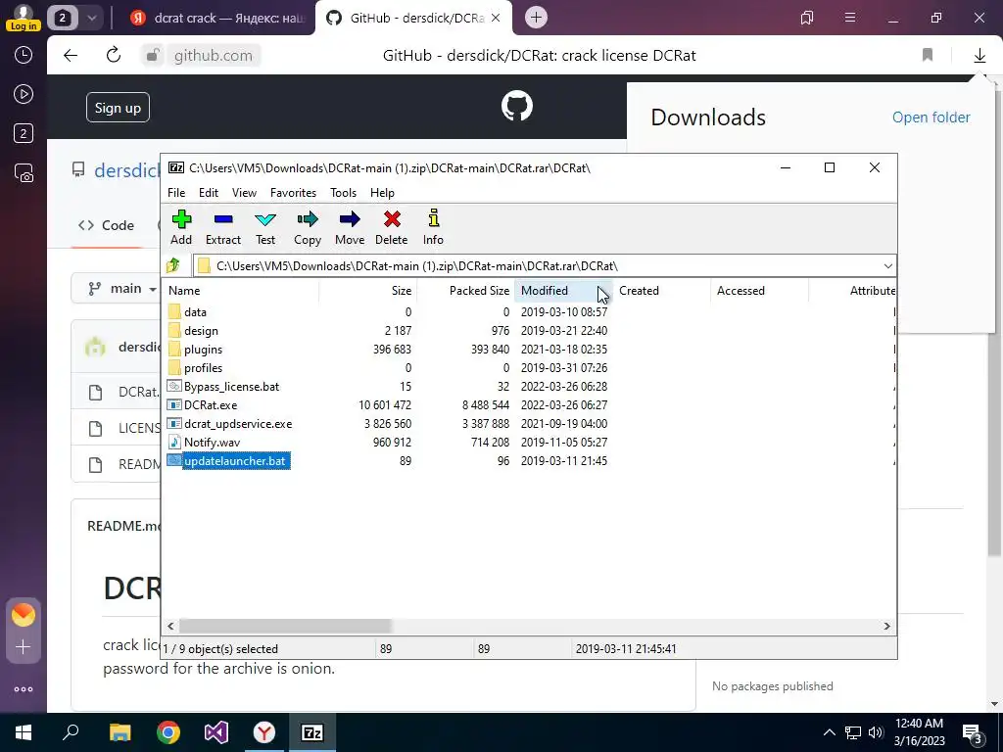Image resolution: width=1003 pixels, height=752 pixels.
Task: Select DCRat.exe in the file list
Action: tap(528, 404)
